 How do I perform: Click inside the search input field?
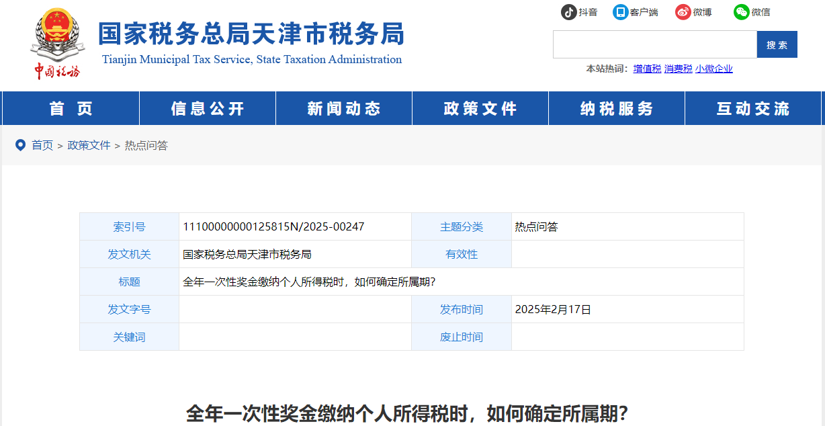click(655, 44)
